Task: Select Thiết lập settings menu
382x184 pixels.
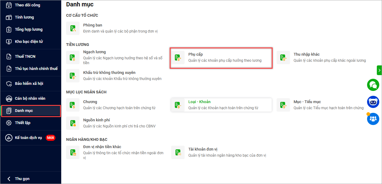Action: point(23,123)
